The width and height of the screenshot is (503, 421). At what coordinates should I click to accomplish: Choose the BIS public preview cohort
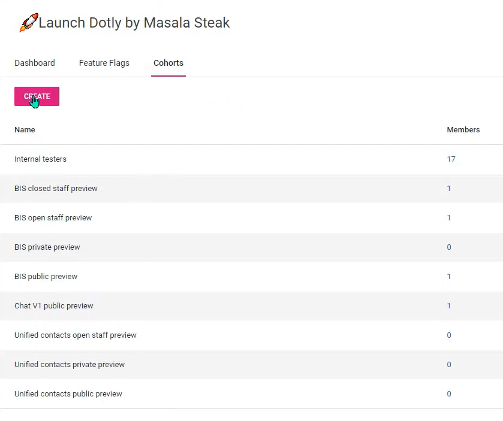[46, 277]
